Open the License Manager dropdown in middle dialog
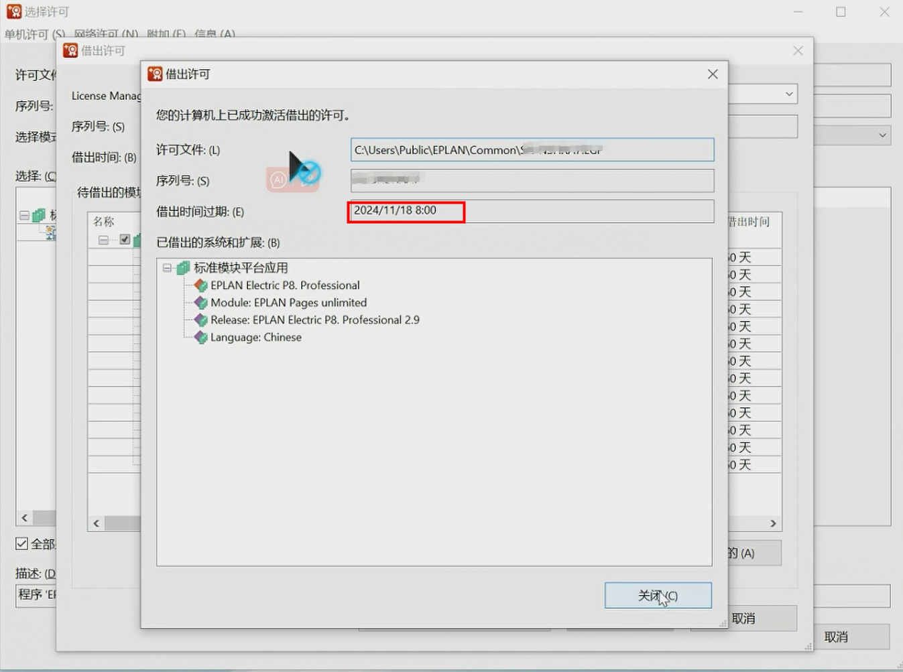Viewport: 903px width, 672px height. [789, 94]
